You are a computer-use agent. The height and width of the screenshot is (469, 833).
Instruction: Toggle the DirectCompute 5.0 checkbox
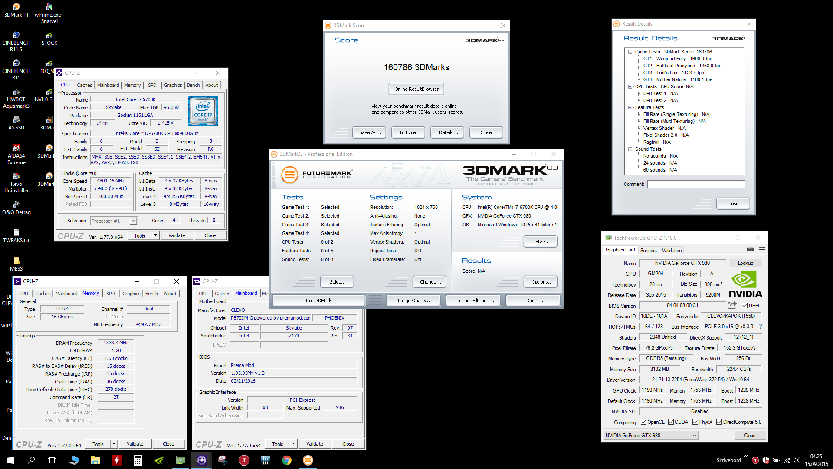719,422
